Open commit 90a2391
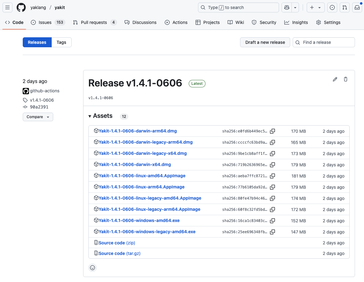Image resolution: width=364 pixels, height=282 pixels. (39, 107)
